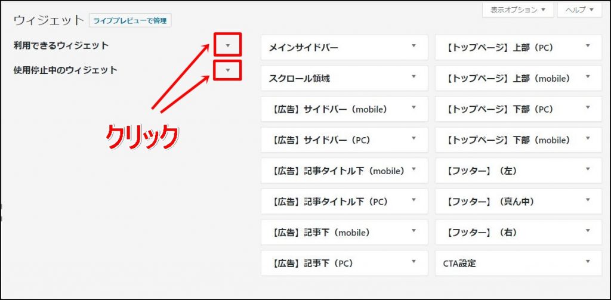Open the 表示オプション screen options dropdown
Viewport: 611px width, 300px height.
(x=517, y=10)
